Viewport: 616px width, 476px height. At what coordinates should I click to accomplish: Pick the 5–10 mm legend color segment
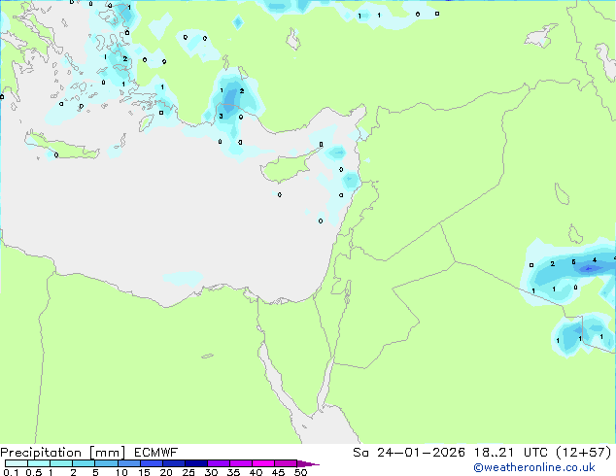(106, 463)
